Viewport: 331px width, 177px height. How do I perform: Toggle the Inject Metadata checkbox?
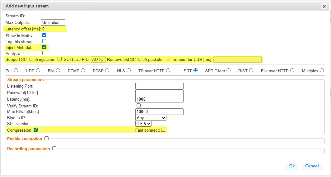44,47
